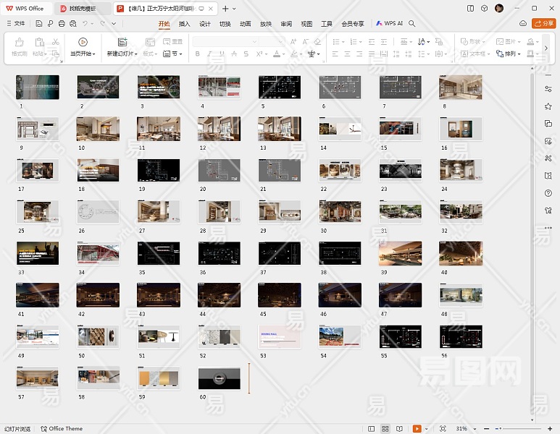
Task: Click the WPS AI button
Action: 390,23
